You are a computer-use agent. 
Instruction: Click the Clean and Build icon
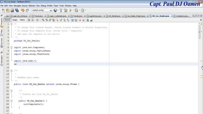(x=66, y=10)
